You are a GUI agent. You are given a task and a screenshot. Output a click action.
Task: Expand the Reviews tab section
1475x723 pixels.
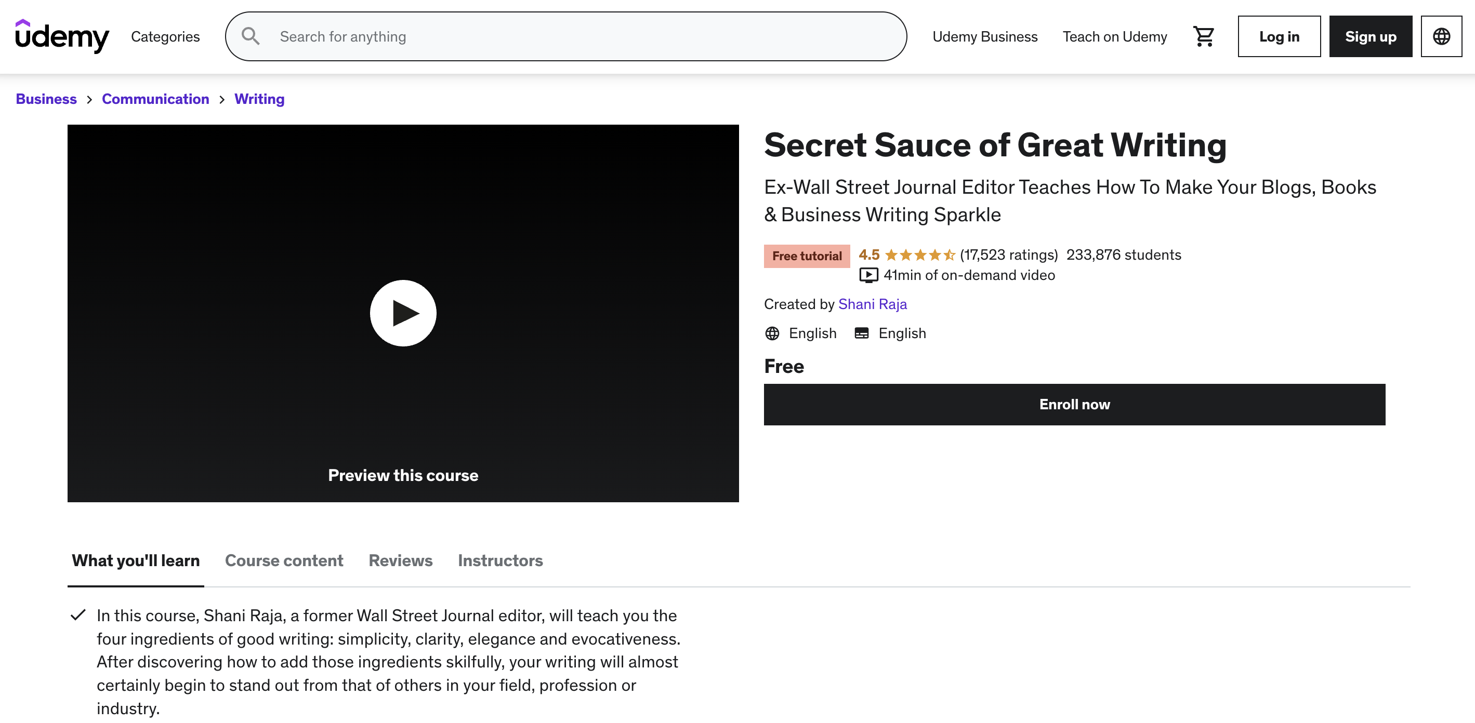[400, 559]
